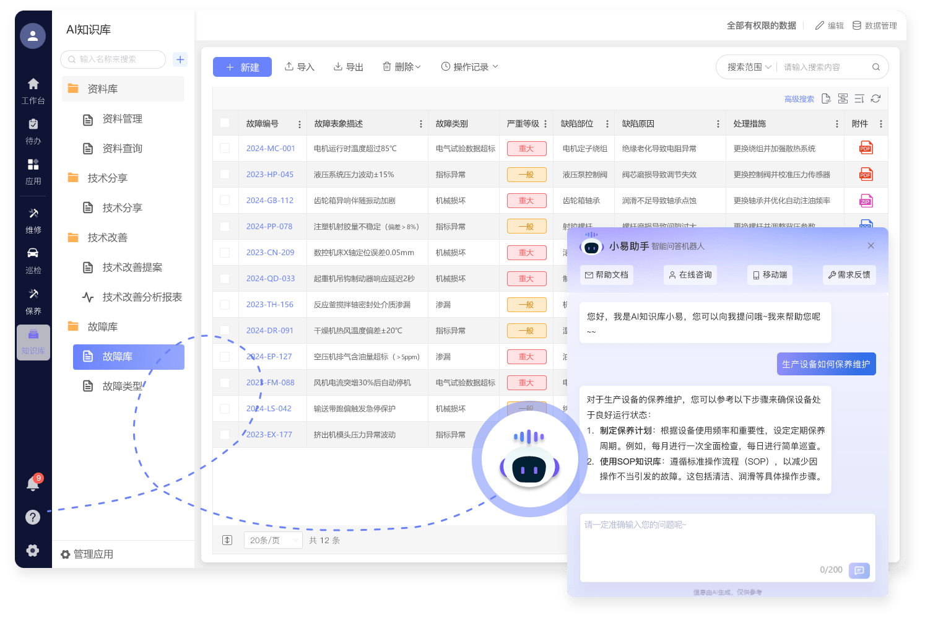925x620 pixels.
Task: Close the 小易助手 chat panel
Action: coord(871,246)
